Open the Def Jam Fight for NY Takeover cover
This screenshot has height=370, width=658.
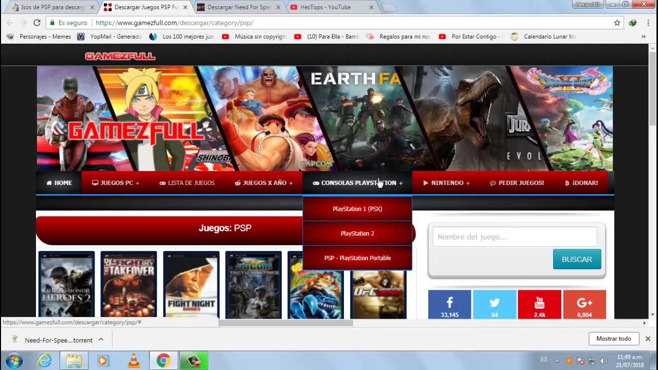click(x=129, y=285)
